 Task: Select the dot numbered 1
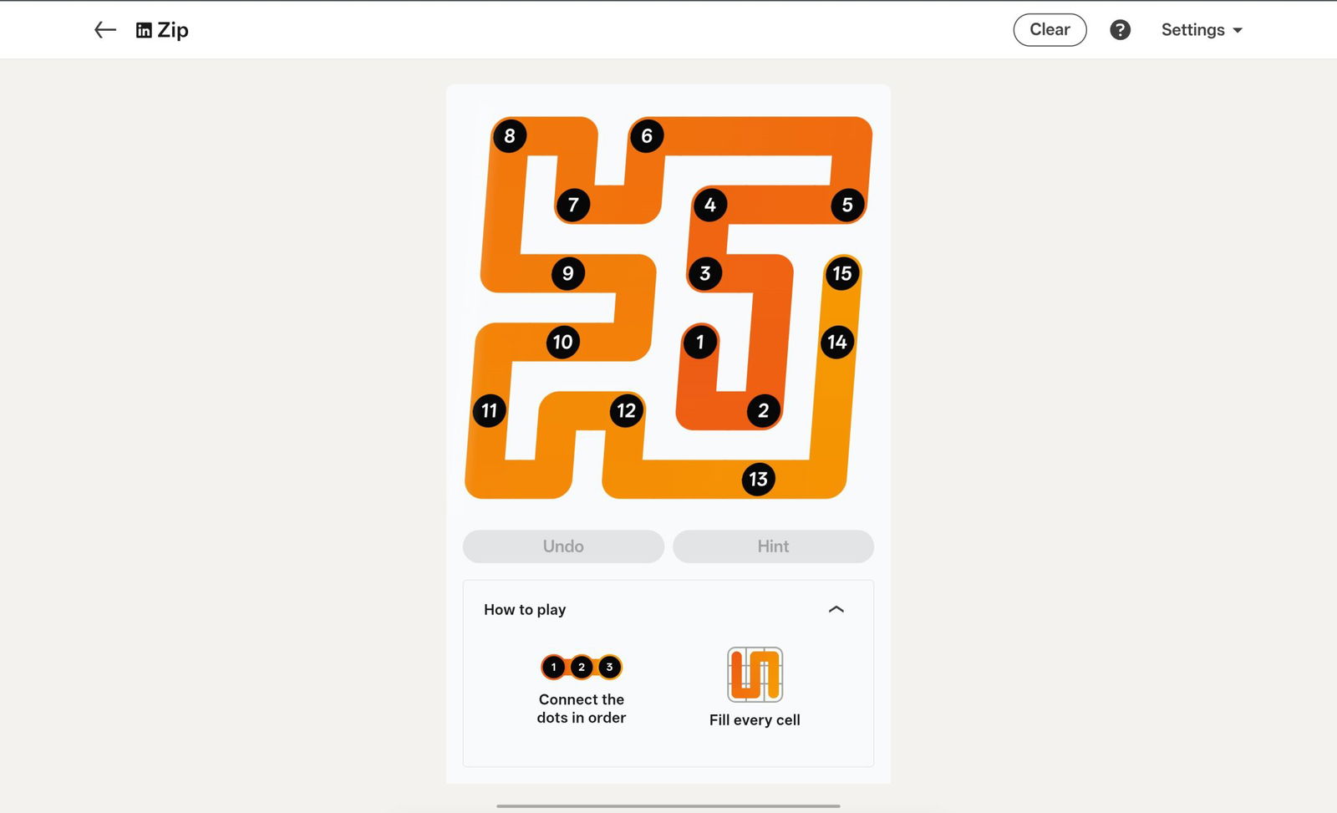[700, 342]
